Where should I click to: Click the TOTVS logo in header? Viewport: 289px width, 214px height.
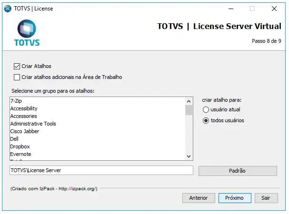(27, 32)
